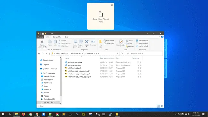This screenshot has width=208, height=117.
Task: Sort by Data de modificação column
Action: click(x=107, y=58)
